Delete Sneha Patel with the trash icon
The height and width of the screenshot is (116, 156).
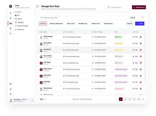(x=141, y=76)
